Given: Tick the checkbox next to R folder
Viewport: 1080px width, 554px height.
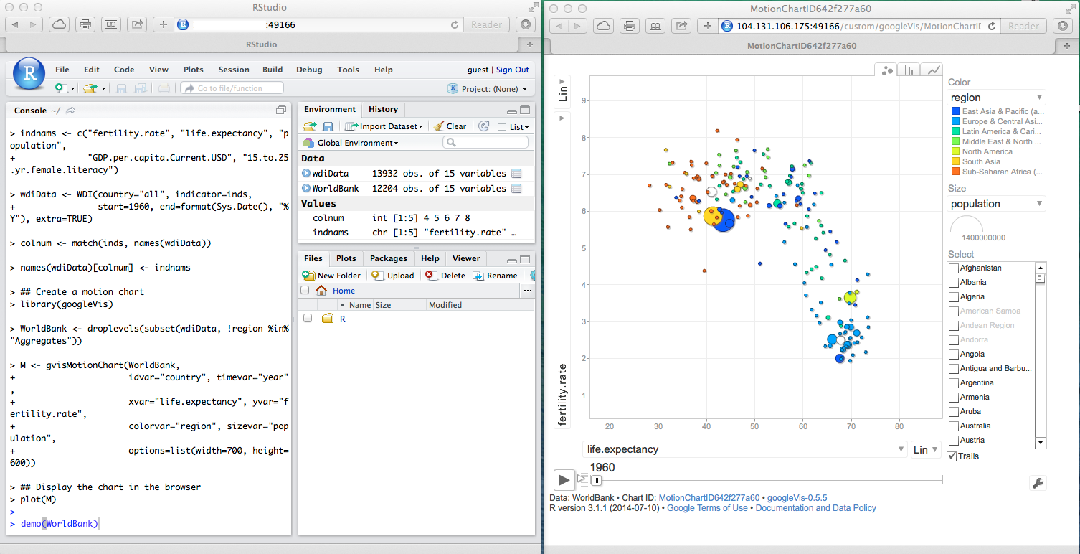Looking at the screenshot, I should (308, 318).
